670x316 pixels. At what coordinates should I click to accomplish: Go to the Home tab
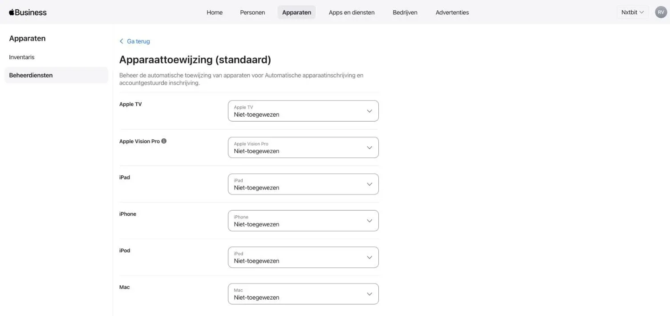pyautogui.click(x=215, y=12)
